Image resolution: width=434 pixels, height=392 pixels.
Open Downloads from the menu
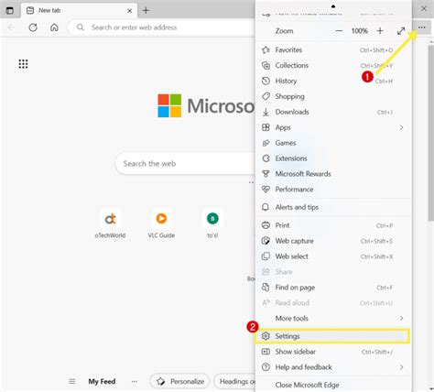coord(333,112)
